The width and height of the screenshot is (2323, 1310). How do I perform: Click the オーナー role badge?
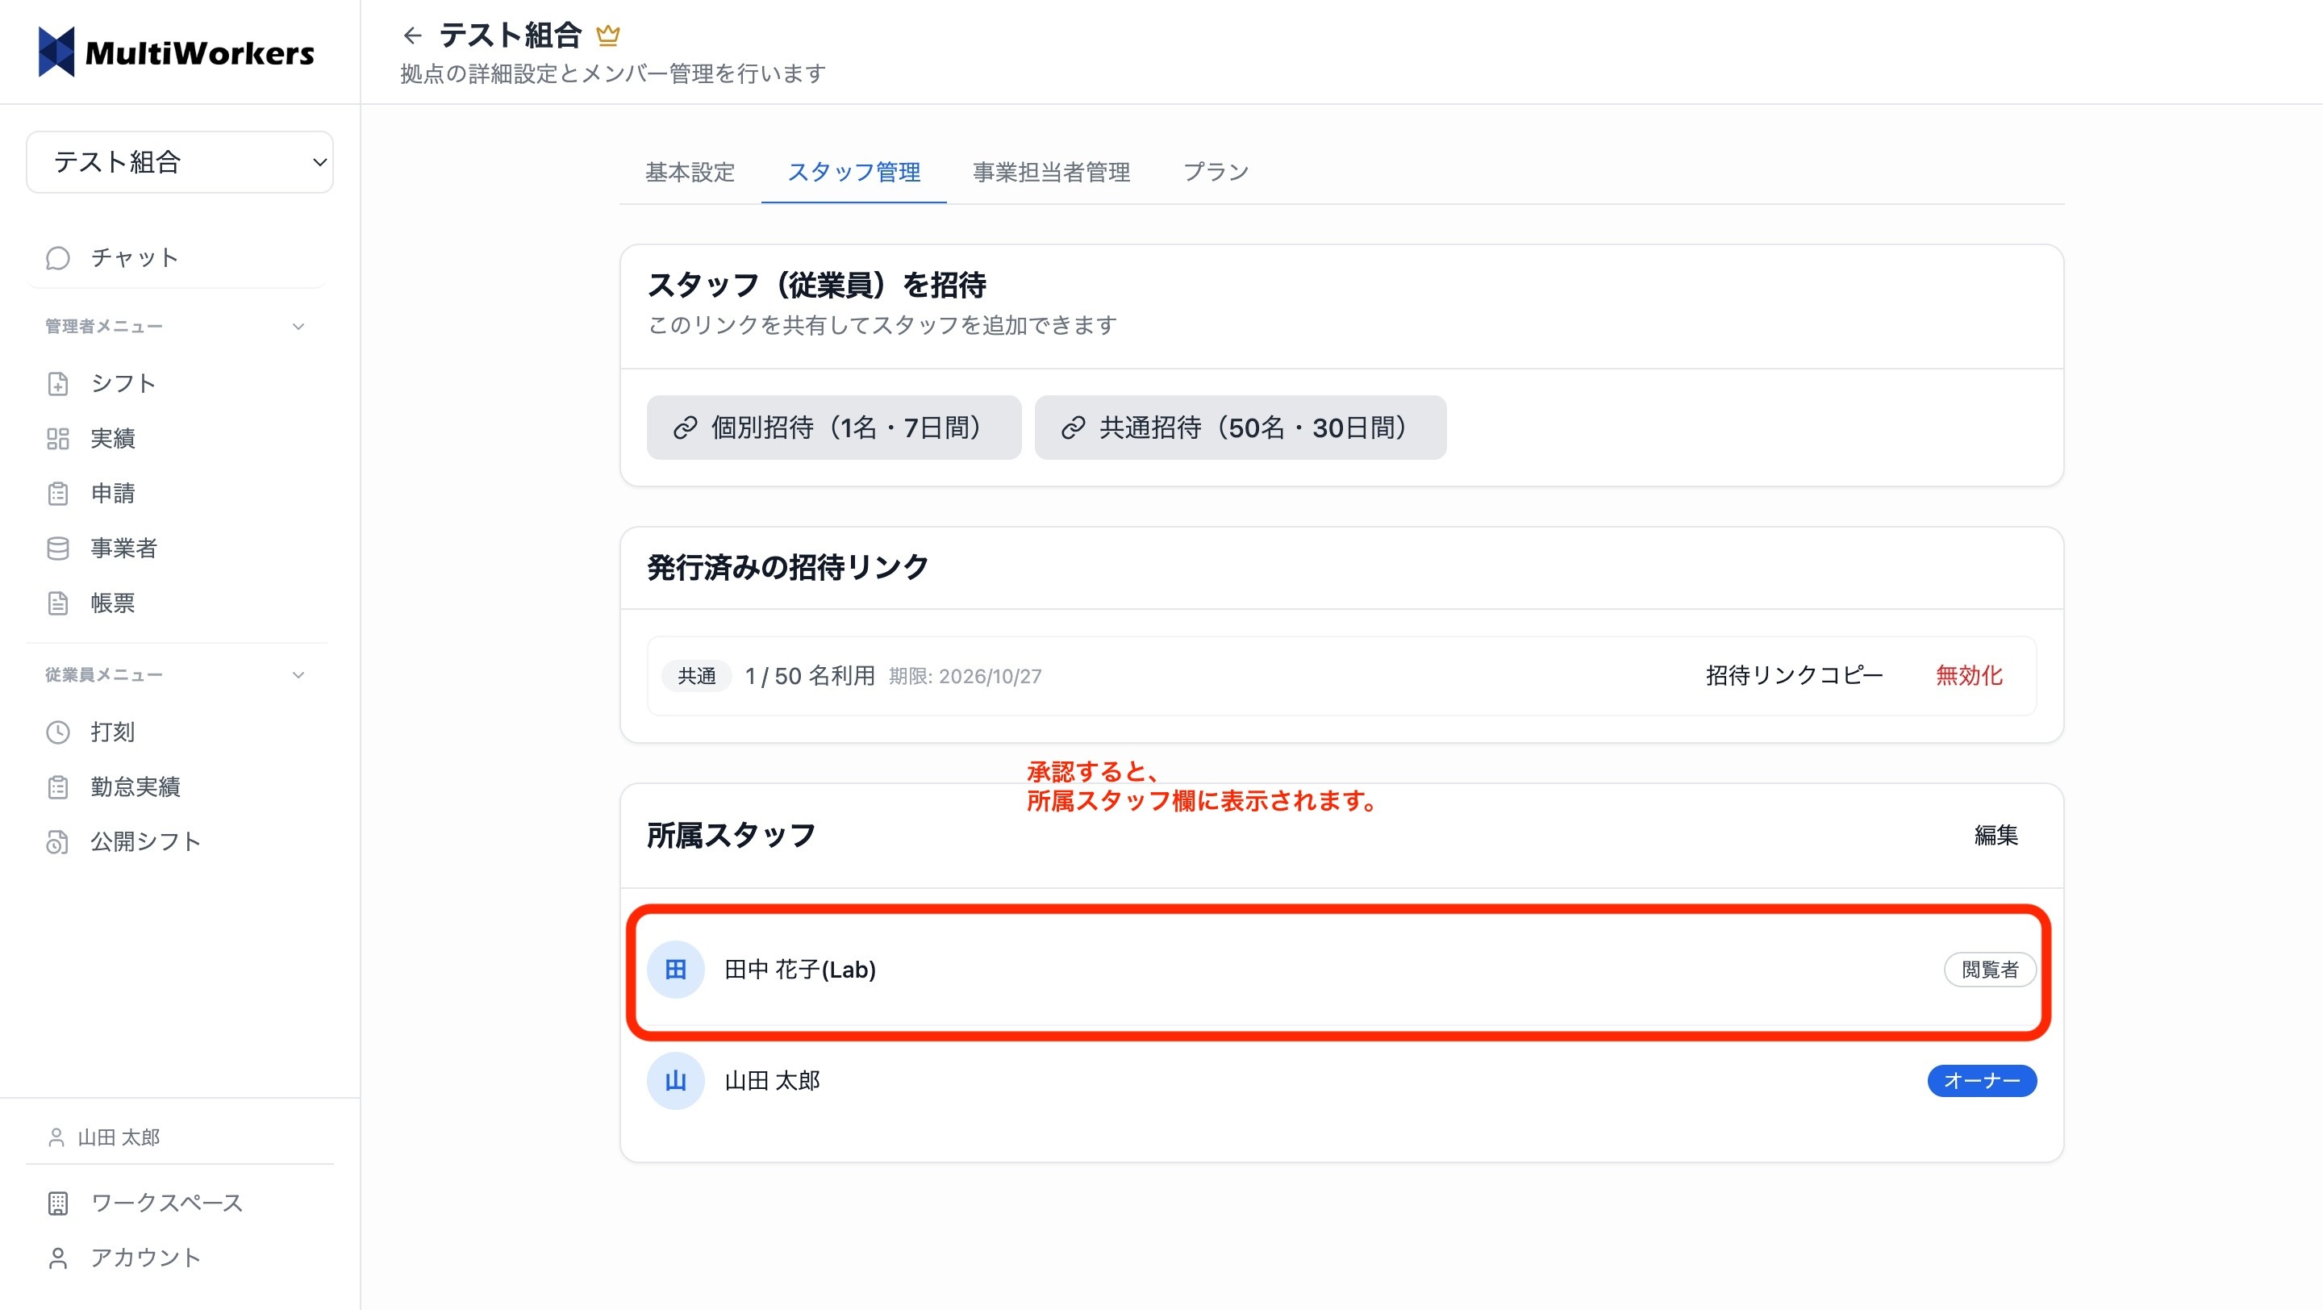coord(1982,1080)
